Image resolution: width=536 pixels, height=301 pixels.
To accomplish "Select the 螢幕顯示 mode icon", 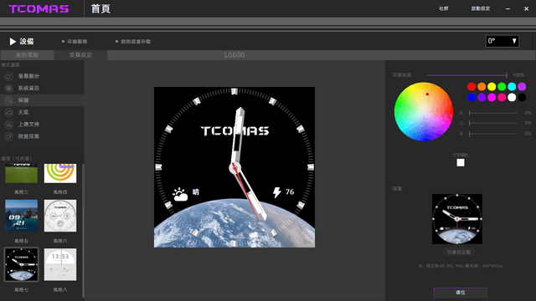I will 8,76.
